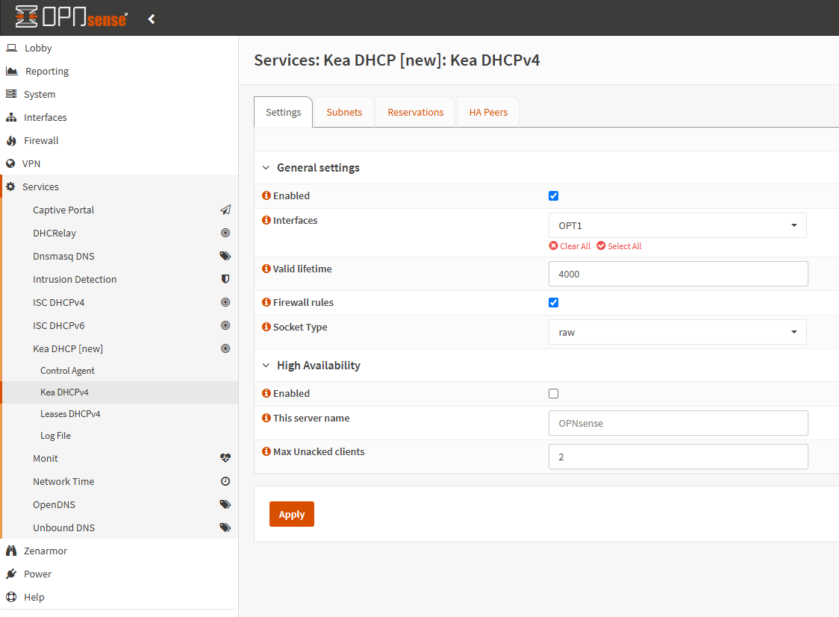This screenshot has width=839, height=617.
Task: Click the Help lifebuoy icon
Action: (x=11, y=597)
